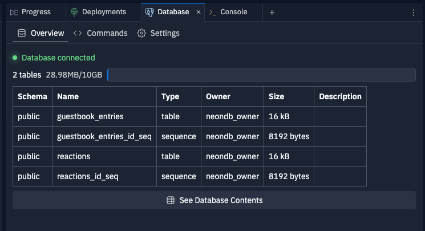Click the Console prompt icon
The height and width of the screenshot is (231, 425).
[212, 13]
